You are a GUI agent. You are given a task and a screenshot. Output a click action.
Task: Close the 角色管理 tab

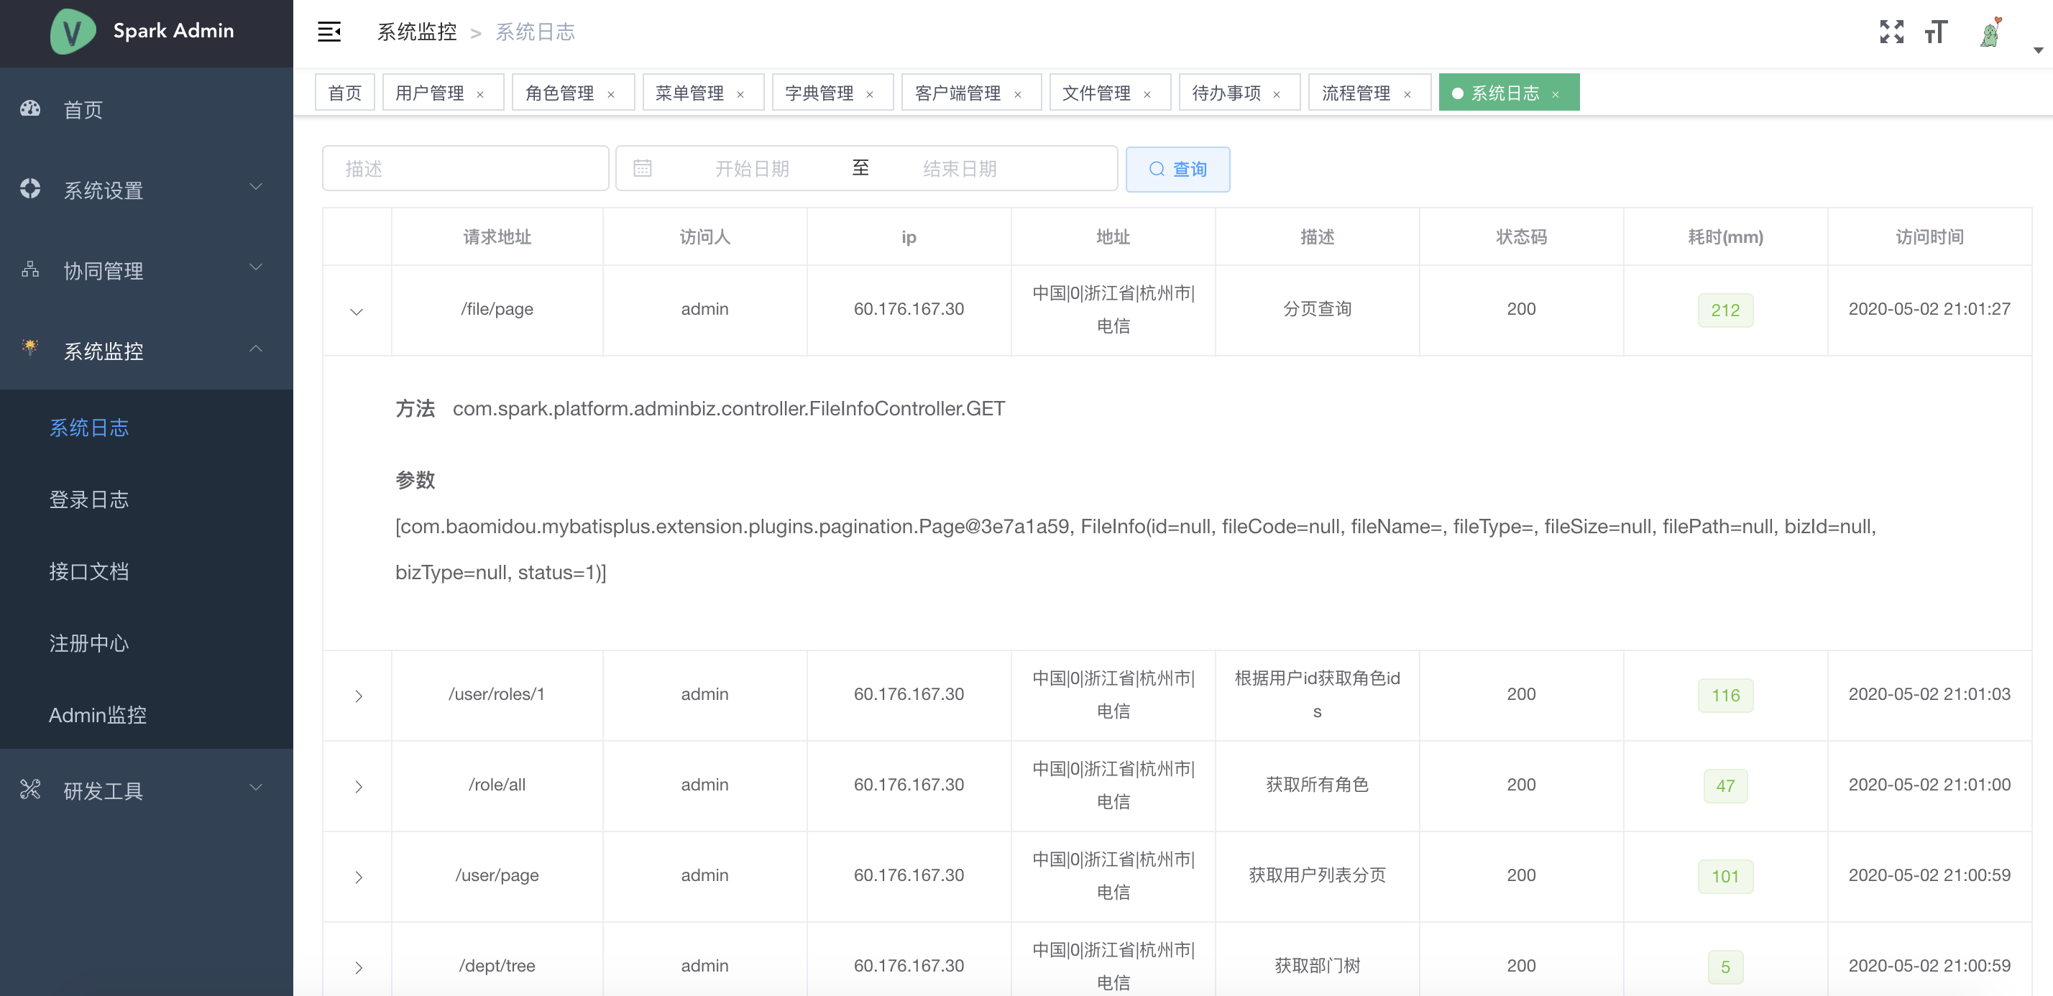(611, 94)
